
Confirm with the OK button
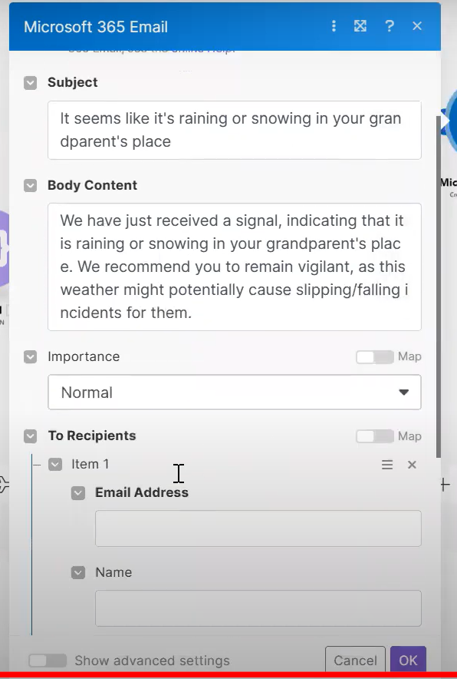[x=408, y=661]
